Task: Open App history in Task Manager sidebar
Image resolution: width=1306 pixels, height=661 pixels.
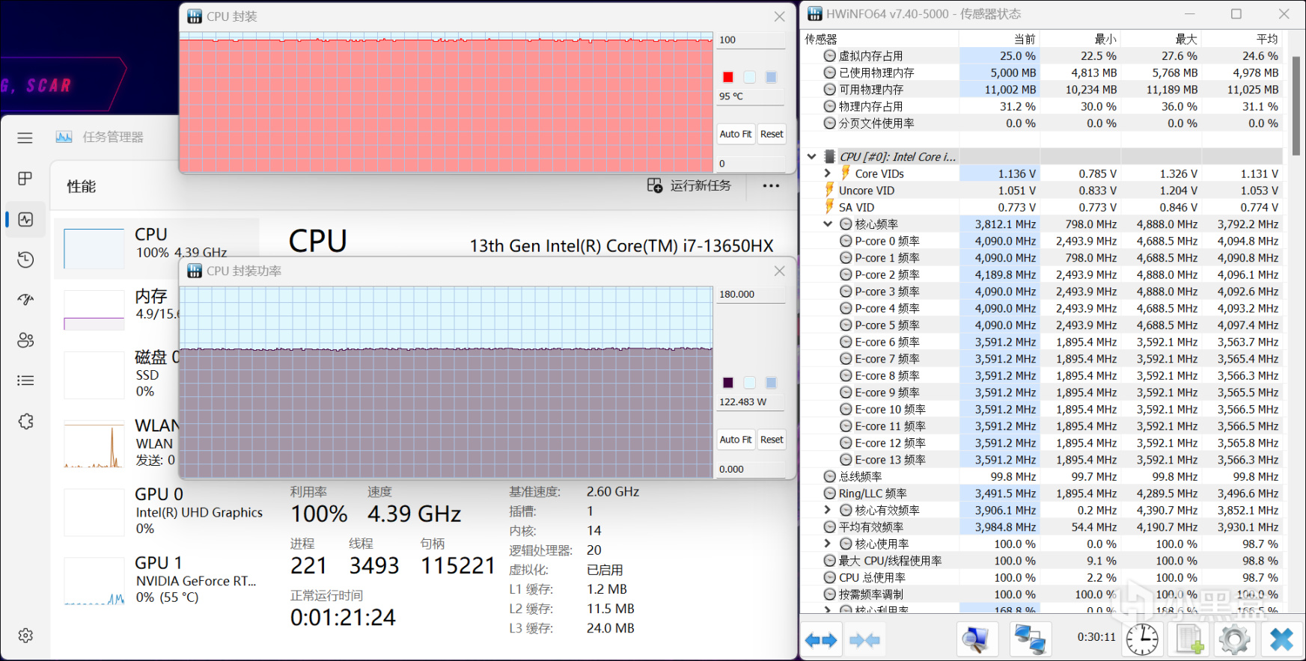Action: pos(25,259)
